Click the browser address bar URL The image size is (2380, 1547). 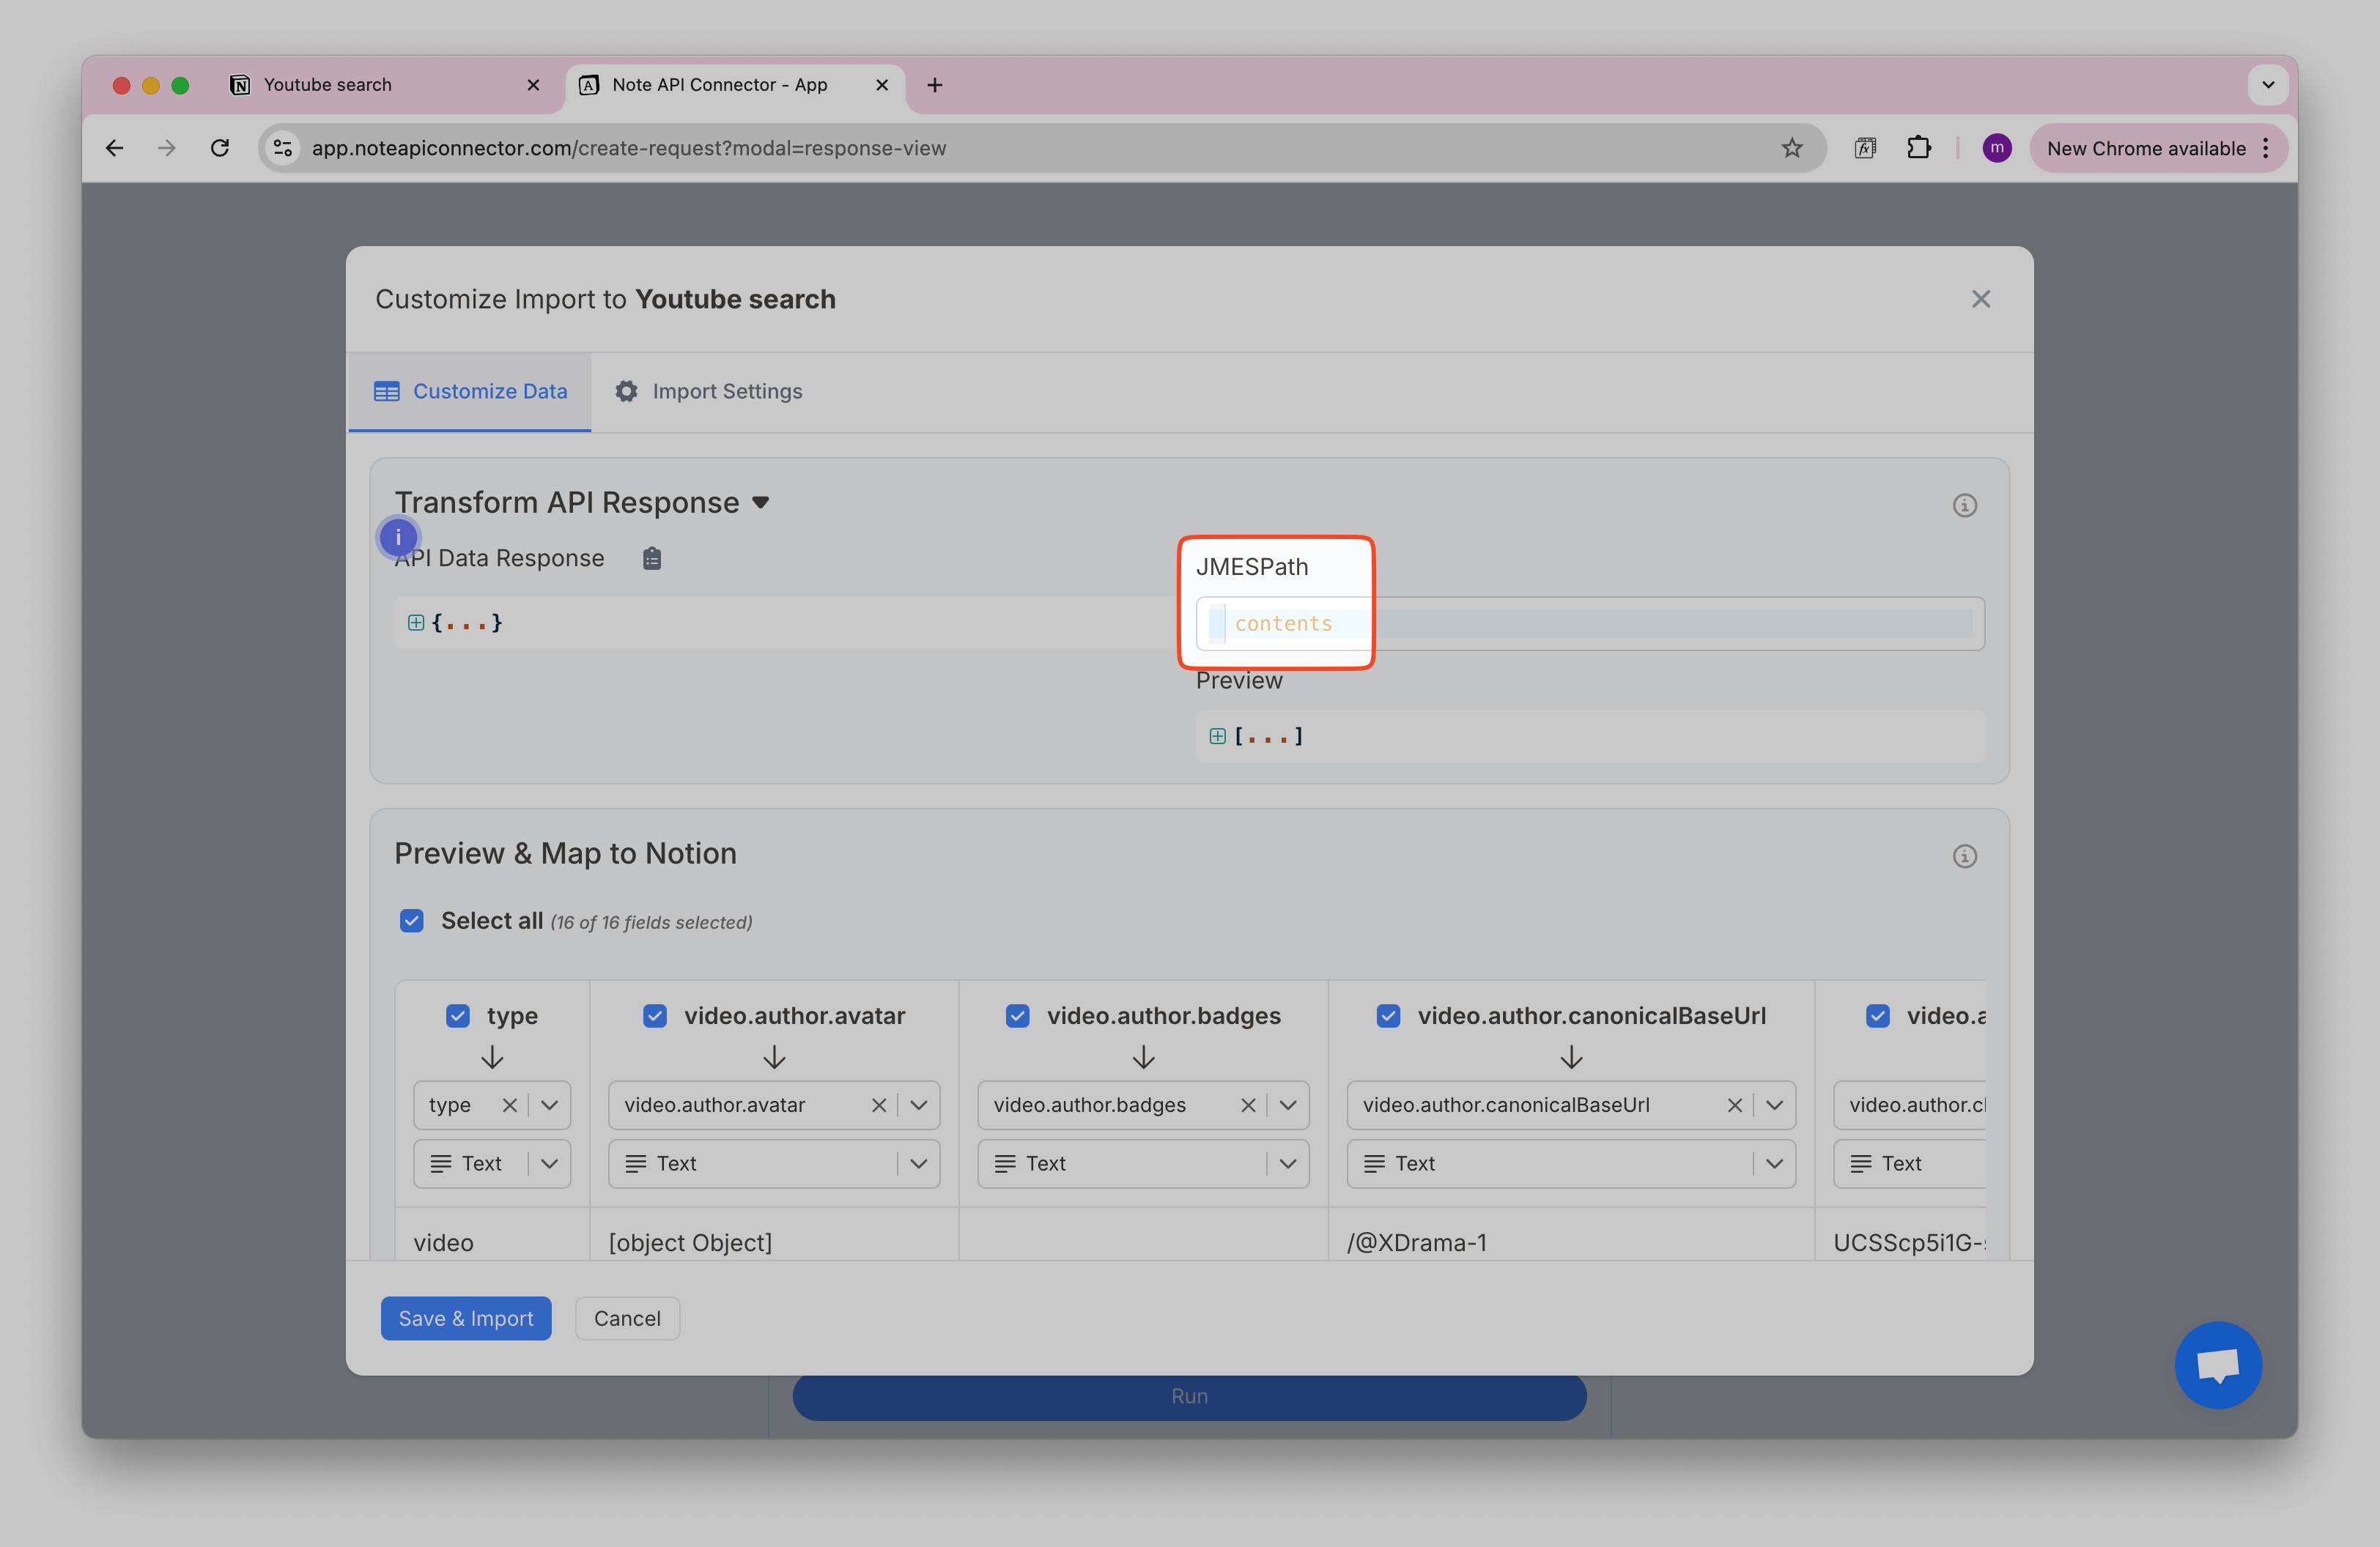[x=628, y=148]
